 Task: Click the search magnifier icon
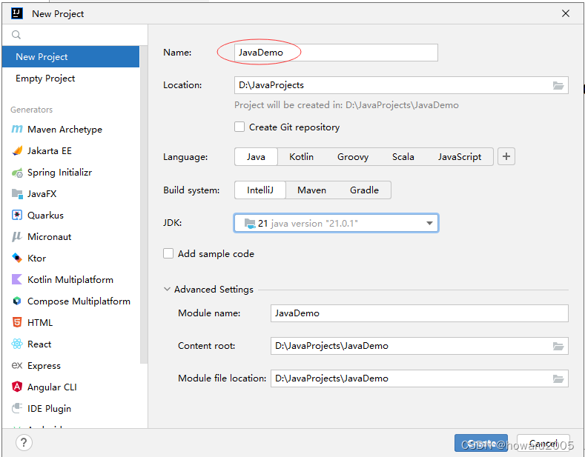(x=16, y=35)
